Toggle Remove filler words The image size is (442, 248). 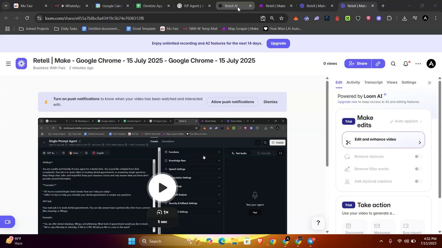419,169
